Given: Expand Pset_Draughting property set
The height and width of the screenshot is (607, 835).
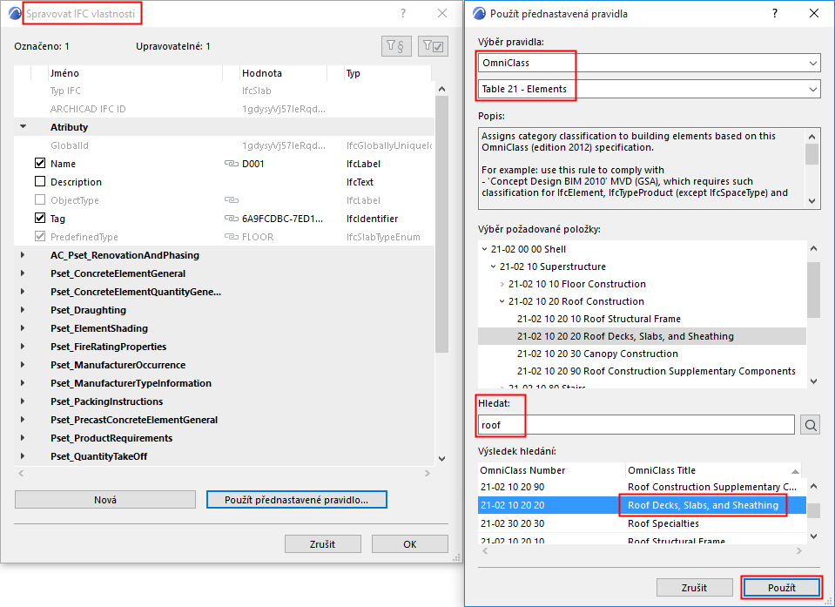Looking at the screenshot, I should click(x=23, y=310).
